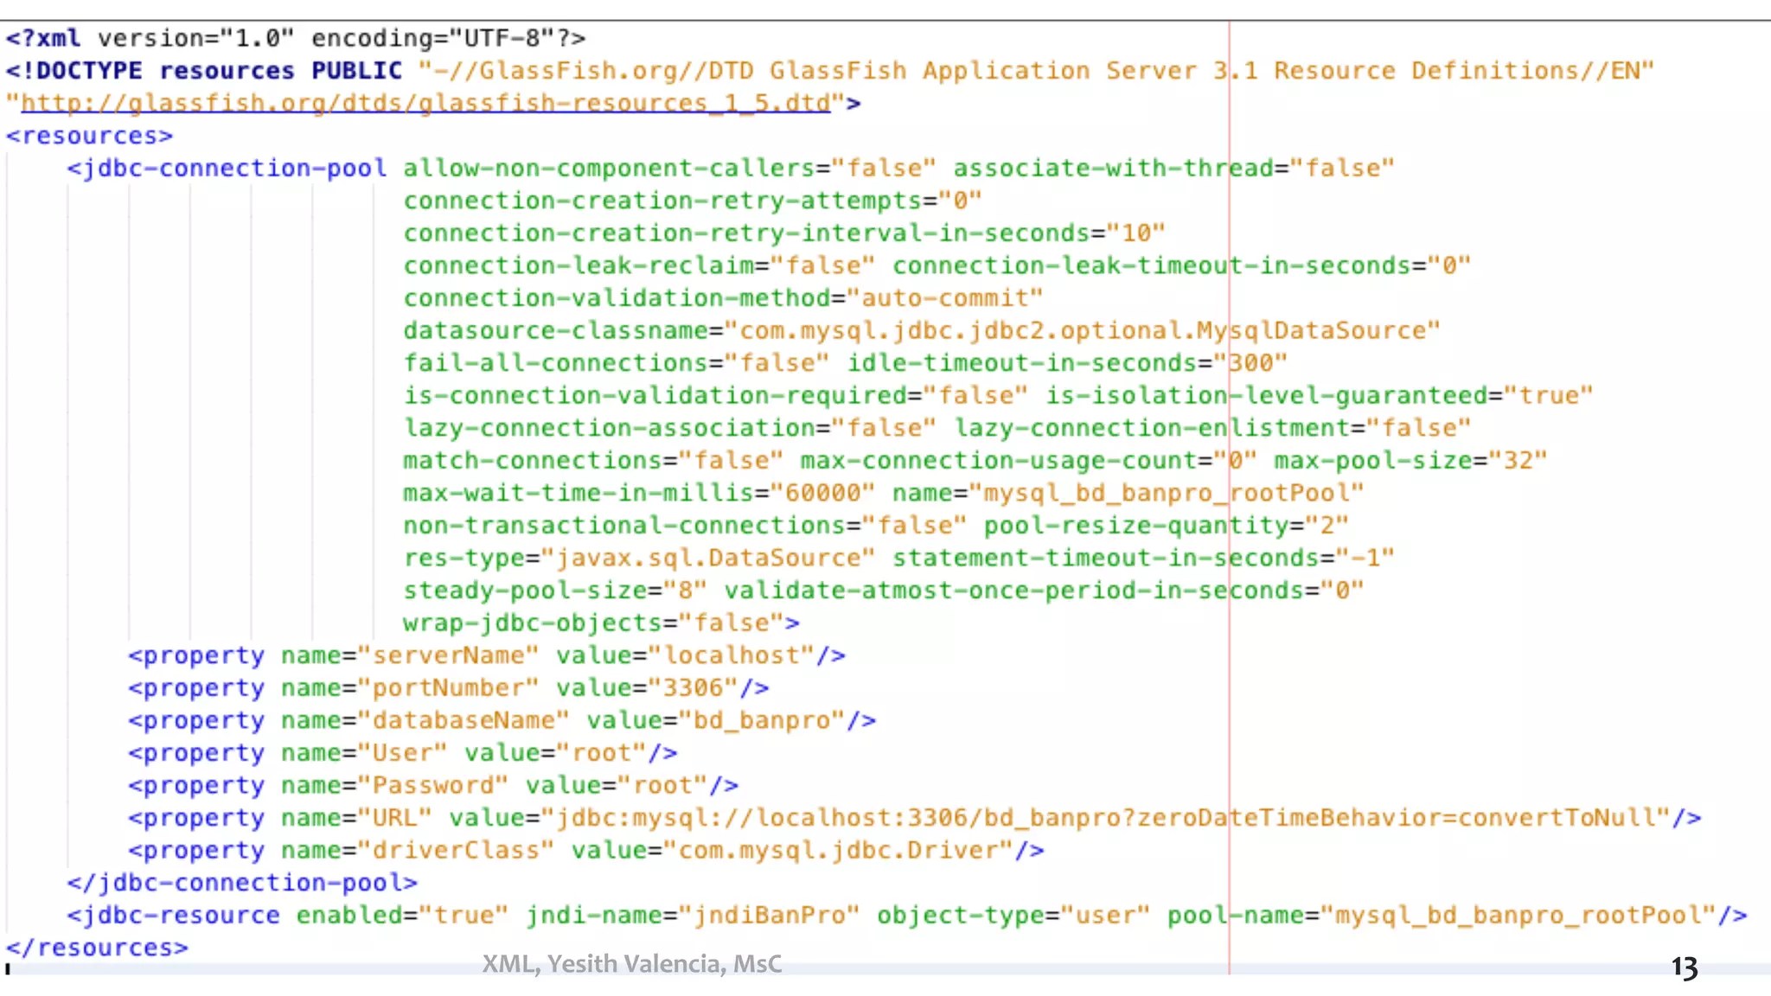The width and height of the screenshot is (1771, 996).
Task: Click the <?xml version declaration
Action: coord(296,39)
